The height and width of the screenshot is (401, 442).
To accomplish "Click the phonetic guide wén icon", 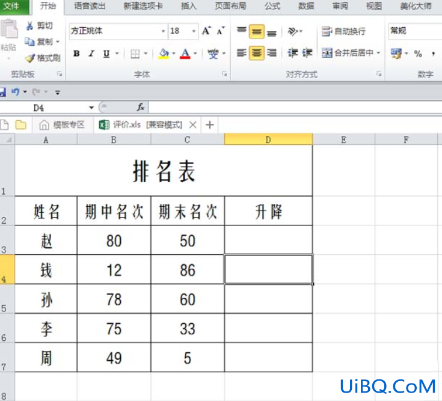I will (213, 54).
